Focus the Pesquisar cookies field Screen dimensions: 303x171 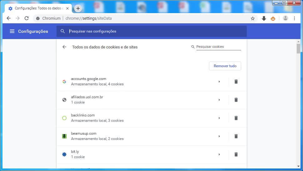pos(219,47)
